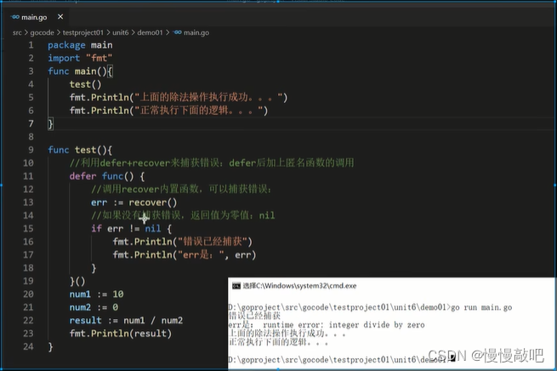Click 'defer func() {' on line 11
The width and height of the screenshot is (557, 371).
pos(107,176)
